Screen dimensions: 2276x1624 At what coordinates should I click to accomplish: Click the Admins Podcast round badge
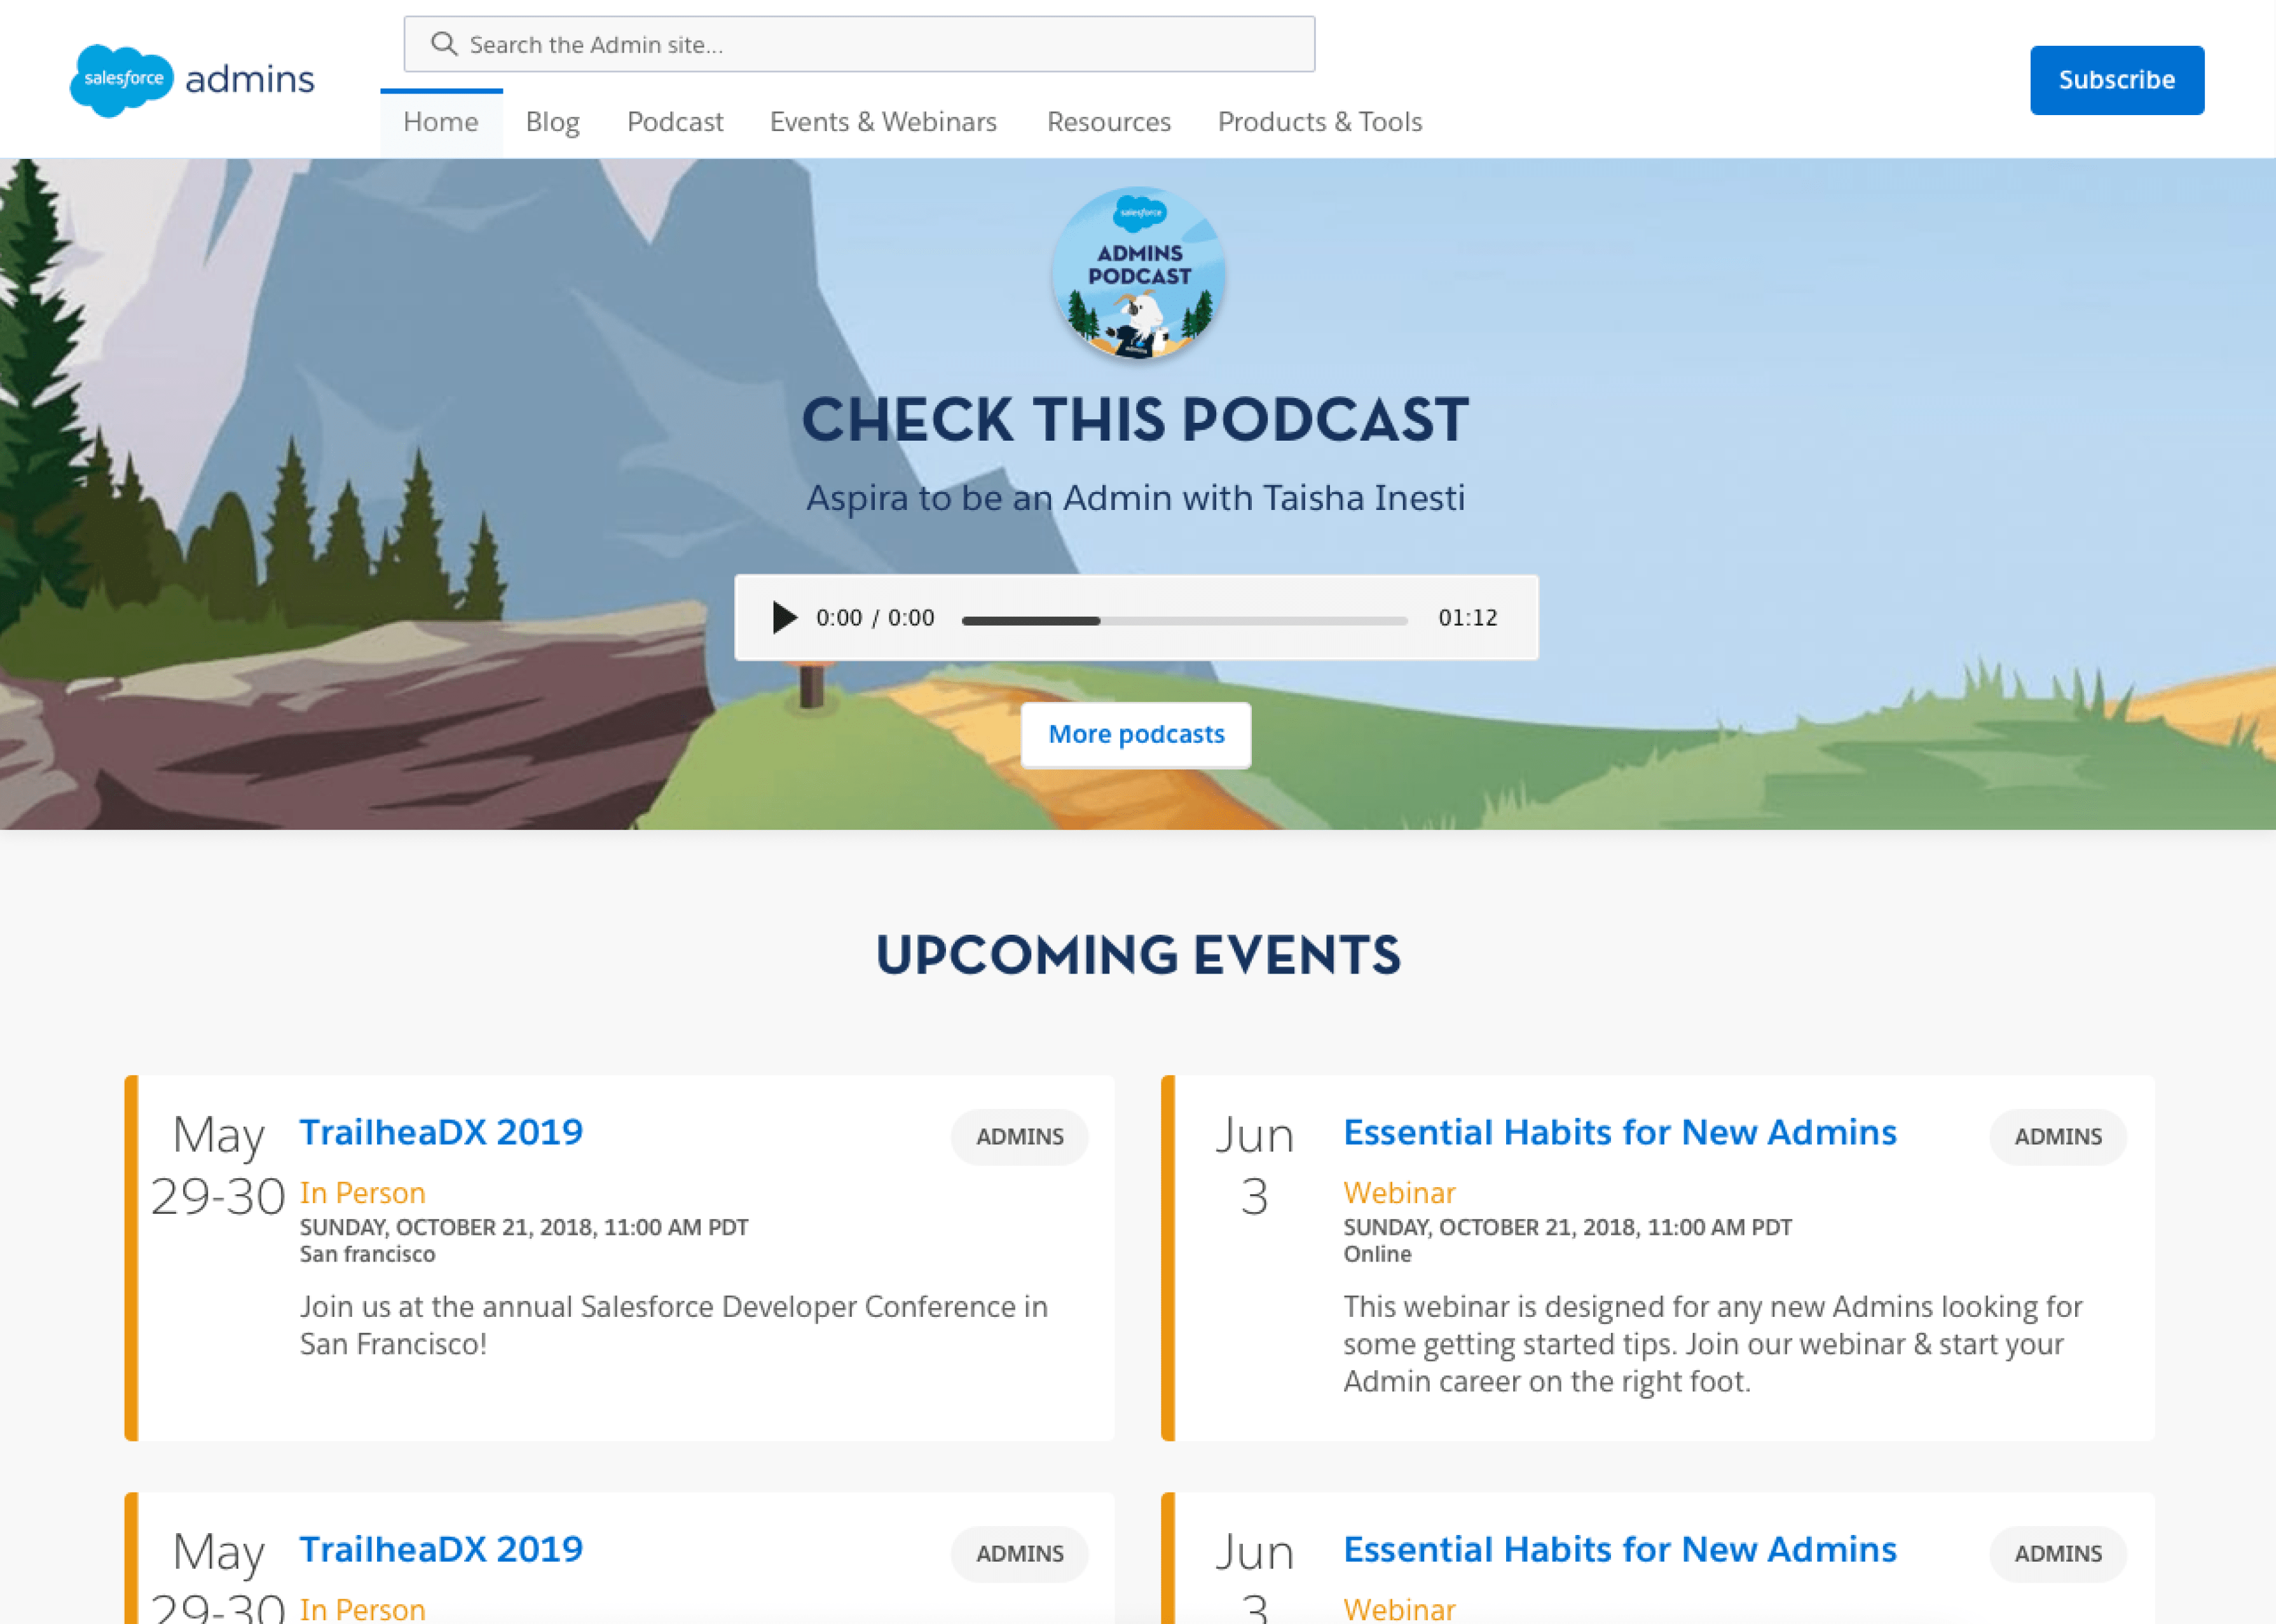(x=1139, y=273)
